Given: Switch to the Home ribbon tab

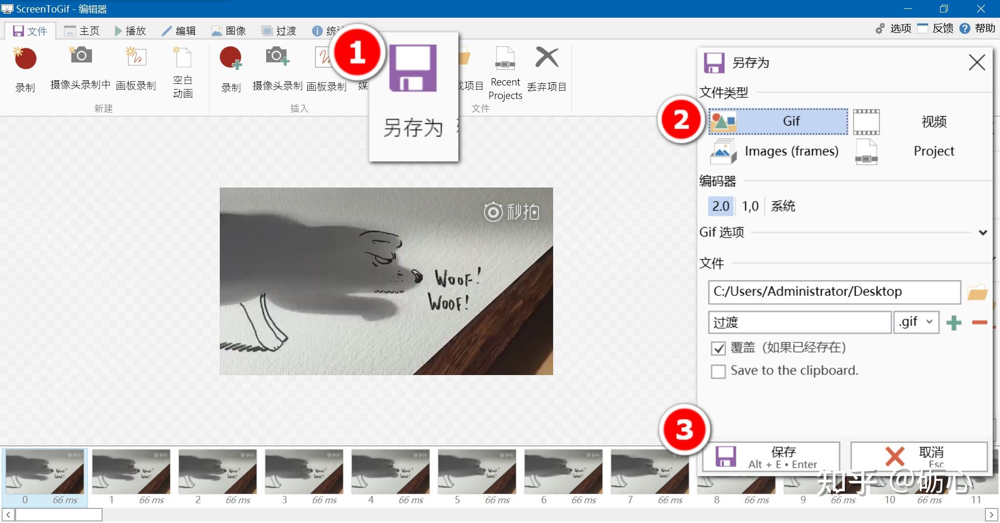Looking at the screenshot, I should (82, 31).
